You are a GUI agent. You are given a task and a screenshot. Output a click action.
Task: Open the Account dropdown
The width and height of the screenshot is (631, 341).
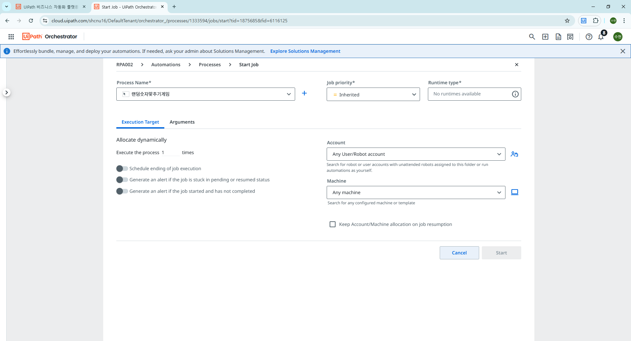[x=416, y=154]
